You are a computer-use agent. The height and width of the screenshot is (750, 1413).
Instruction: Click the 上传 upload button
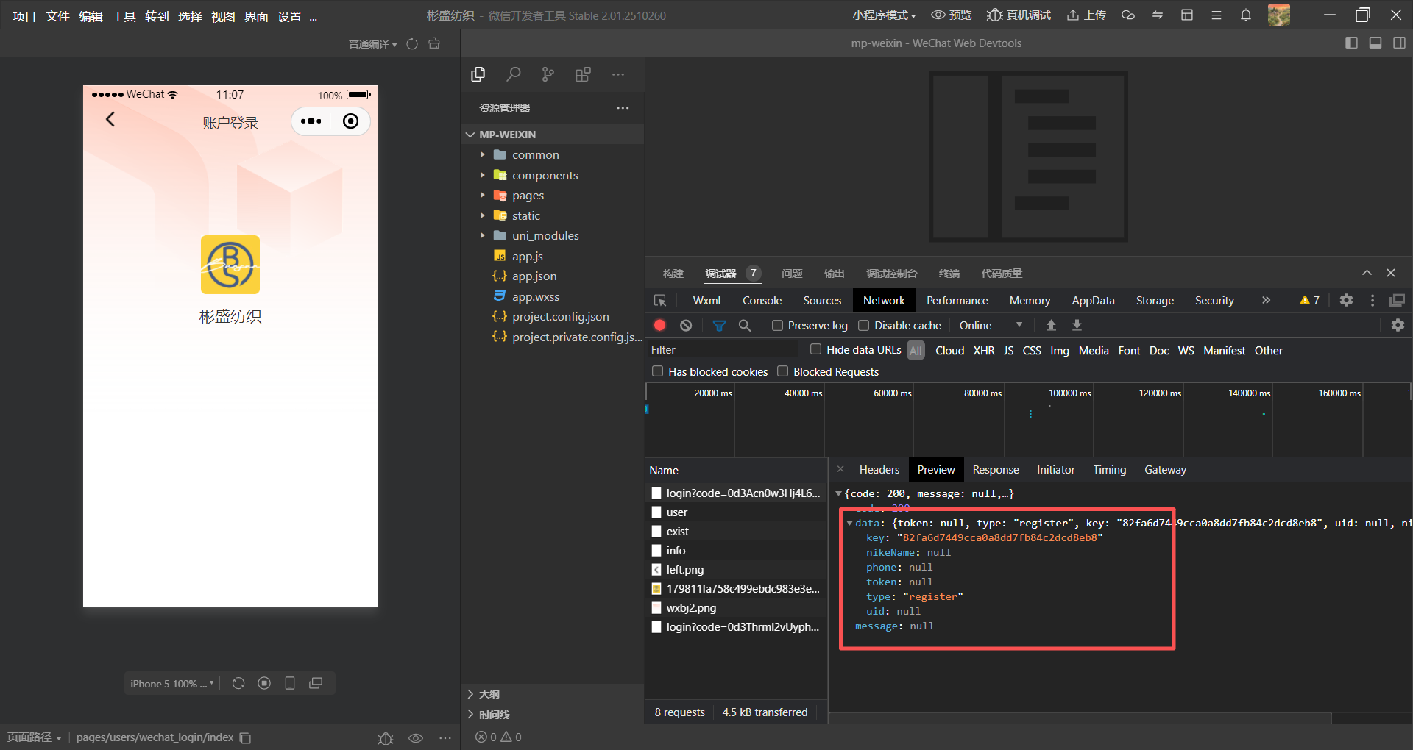pos(1086,15)
